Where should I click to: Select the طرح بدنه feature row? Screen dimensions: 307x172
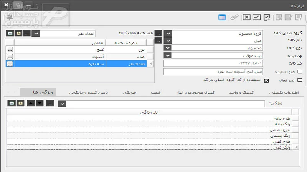pos(149,118)
